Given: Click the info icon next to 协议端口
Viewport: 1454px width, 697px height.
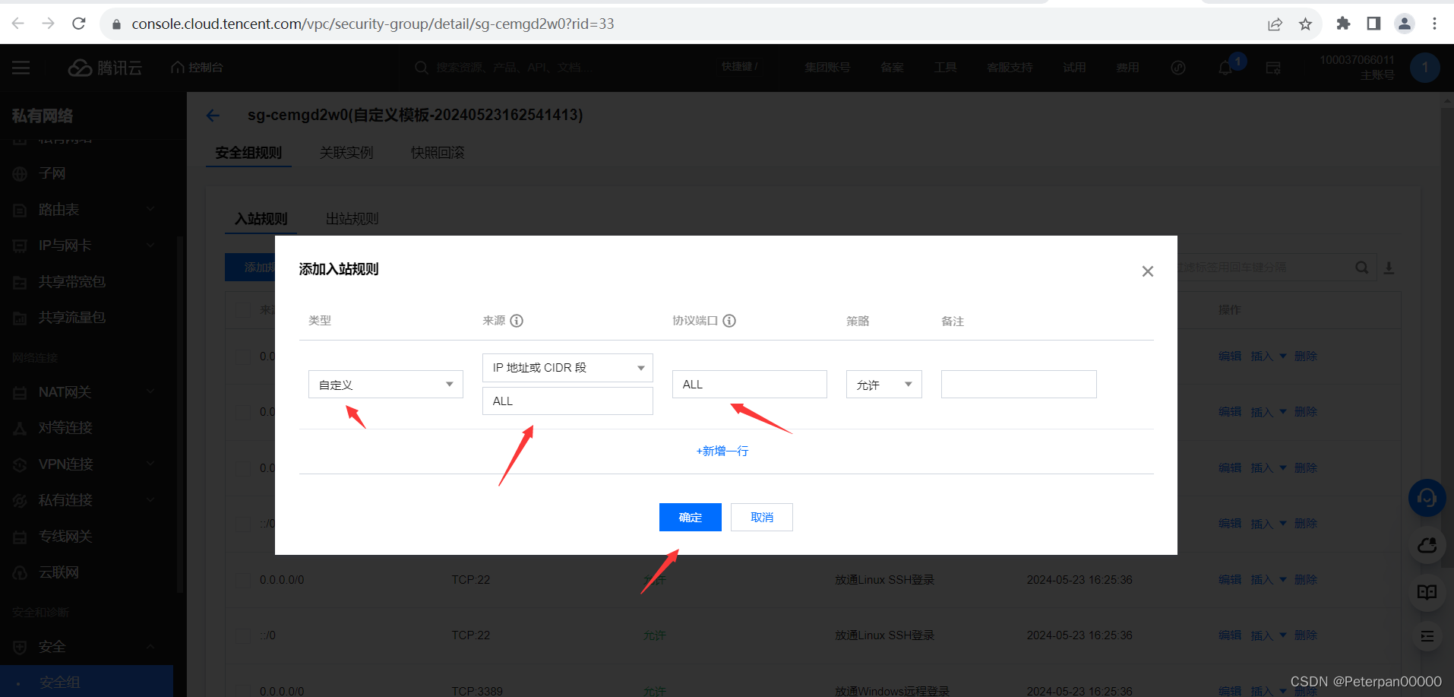Looking at the screenshot, I should [729, 321].
